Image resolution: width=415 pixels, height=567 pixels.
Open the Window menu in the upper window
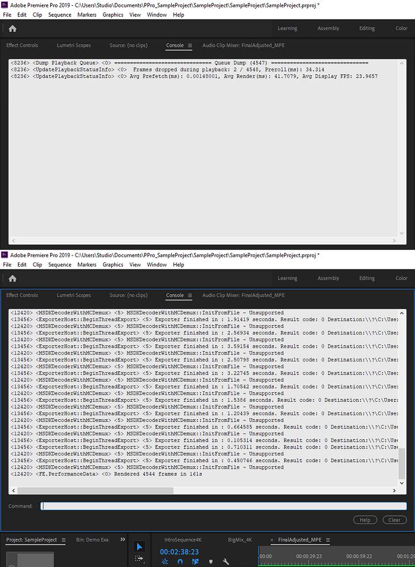(x=157, y=15)
